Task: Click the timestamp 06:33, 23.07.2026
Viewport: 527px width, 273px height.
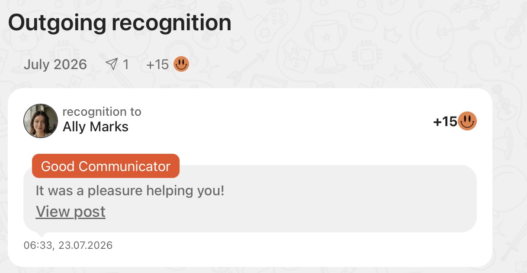Action: pyautogui.click(x=68, y=246)
